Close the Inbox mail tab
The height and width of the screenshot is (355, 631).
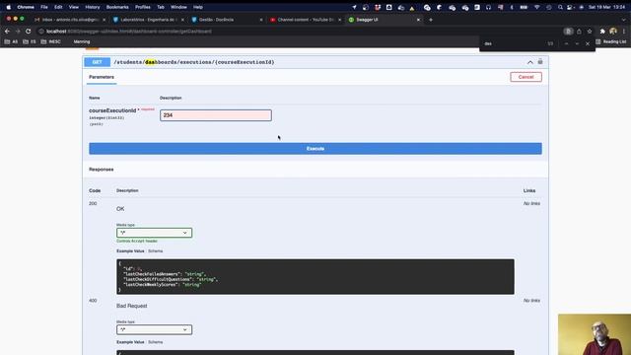tap(105, 20)
